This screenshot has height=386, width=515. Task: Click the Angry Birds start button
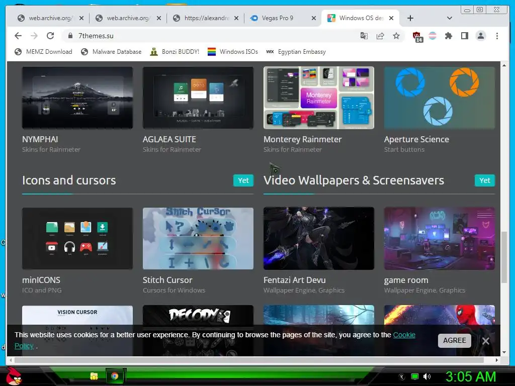pos(14,376)
